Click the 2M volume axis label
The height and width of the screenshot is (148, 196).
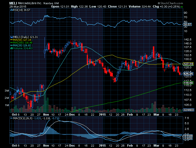[x=7, y=98]
